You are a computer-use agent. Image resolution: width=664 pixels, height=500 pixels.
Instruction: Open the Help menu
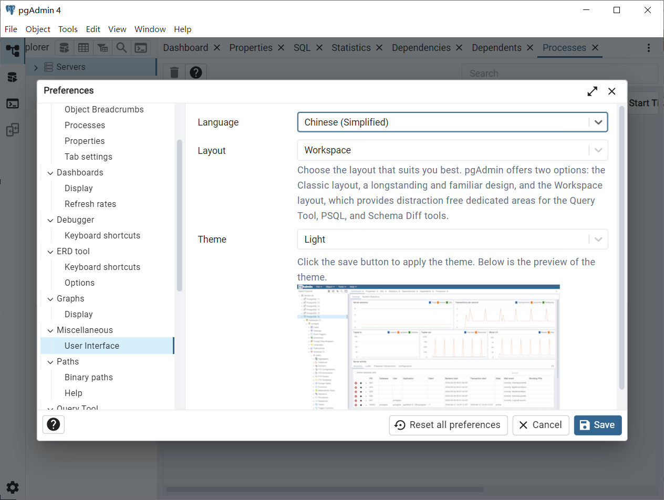pyautogui.click(x=183, y=29)
